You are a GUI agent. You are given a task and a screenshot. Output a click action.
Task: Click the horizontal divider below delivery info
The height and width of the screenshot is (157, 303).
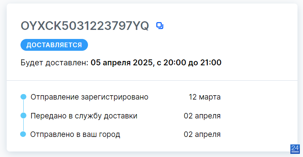click(x=152, y=80)
